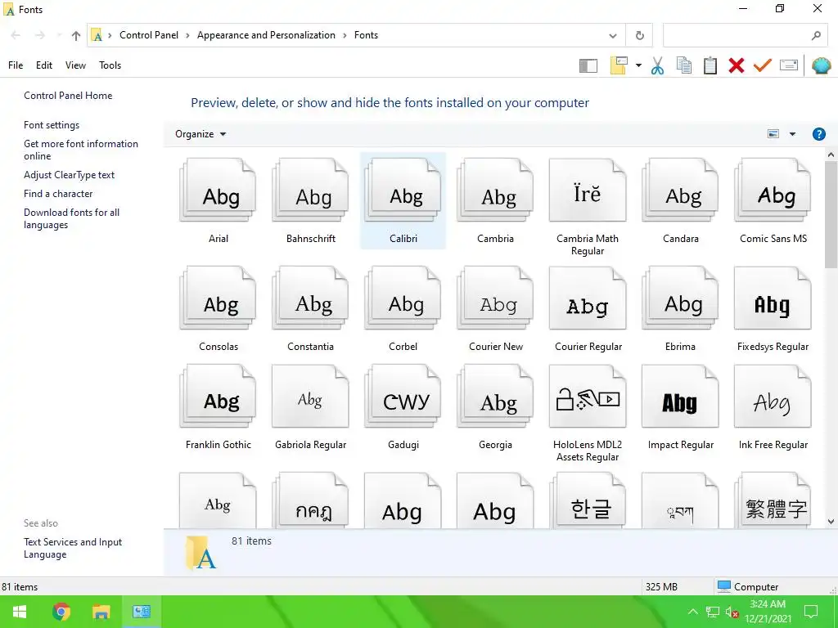Click the search magnifier icon

816,36
